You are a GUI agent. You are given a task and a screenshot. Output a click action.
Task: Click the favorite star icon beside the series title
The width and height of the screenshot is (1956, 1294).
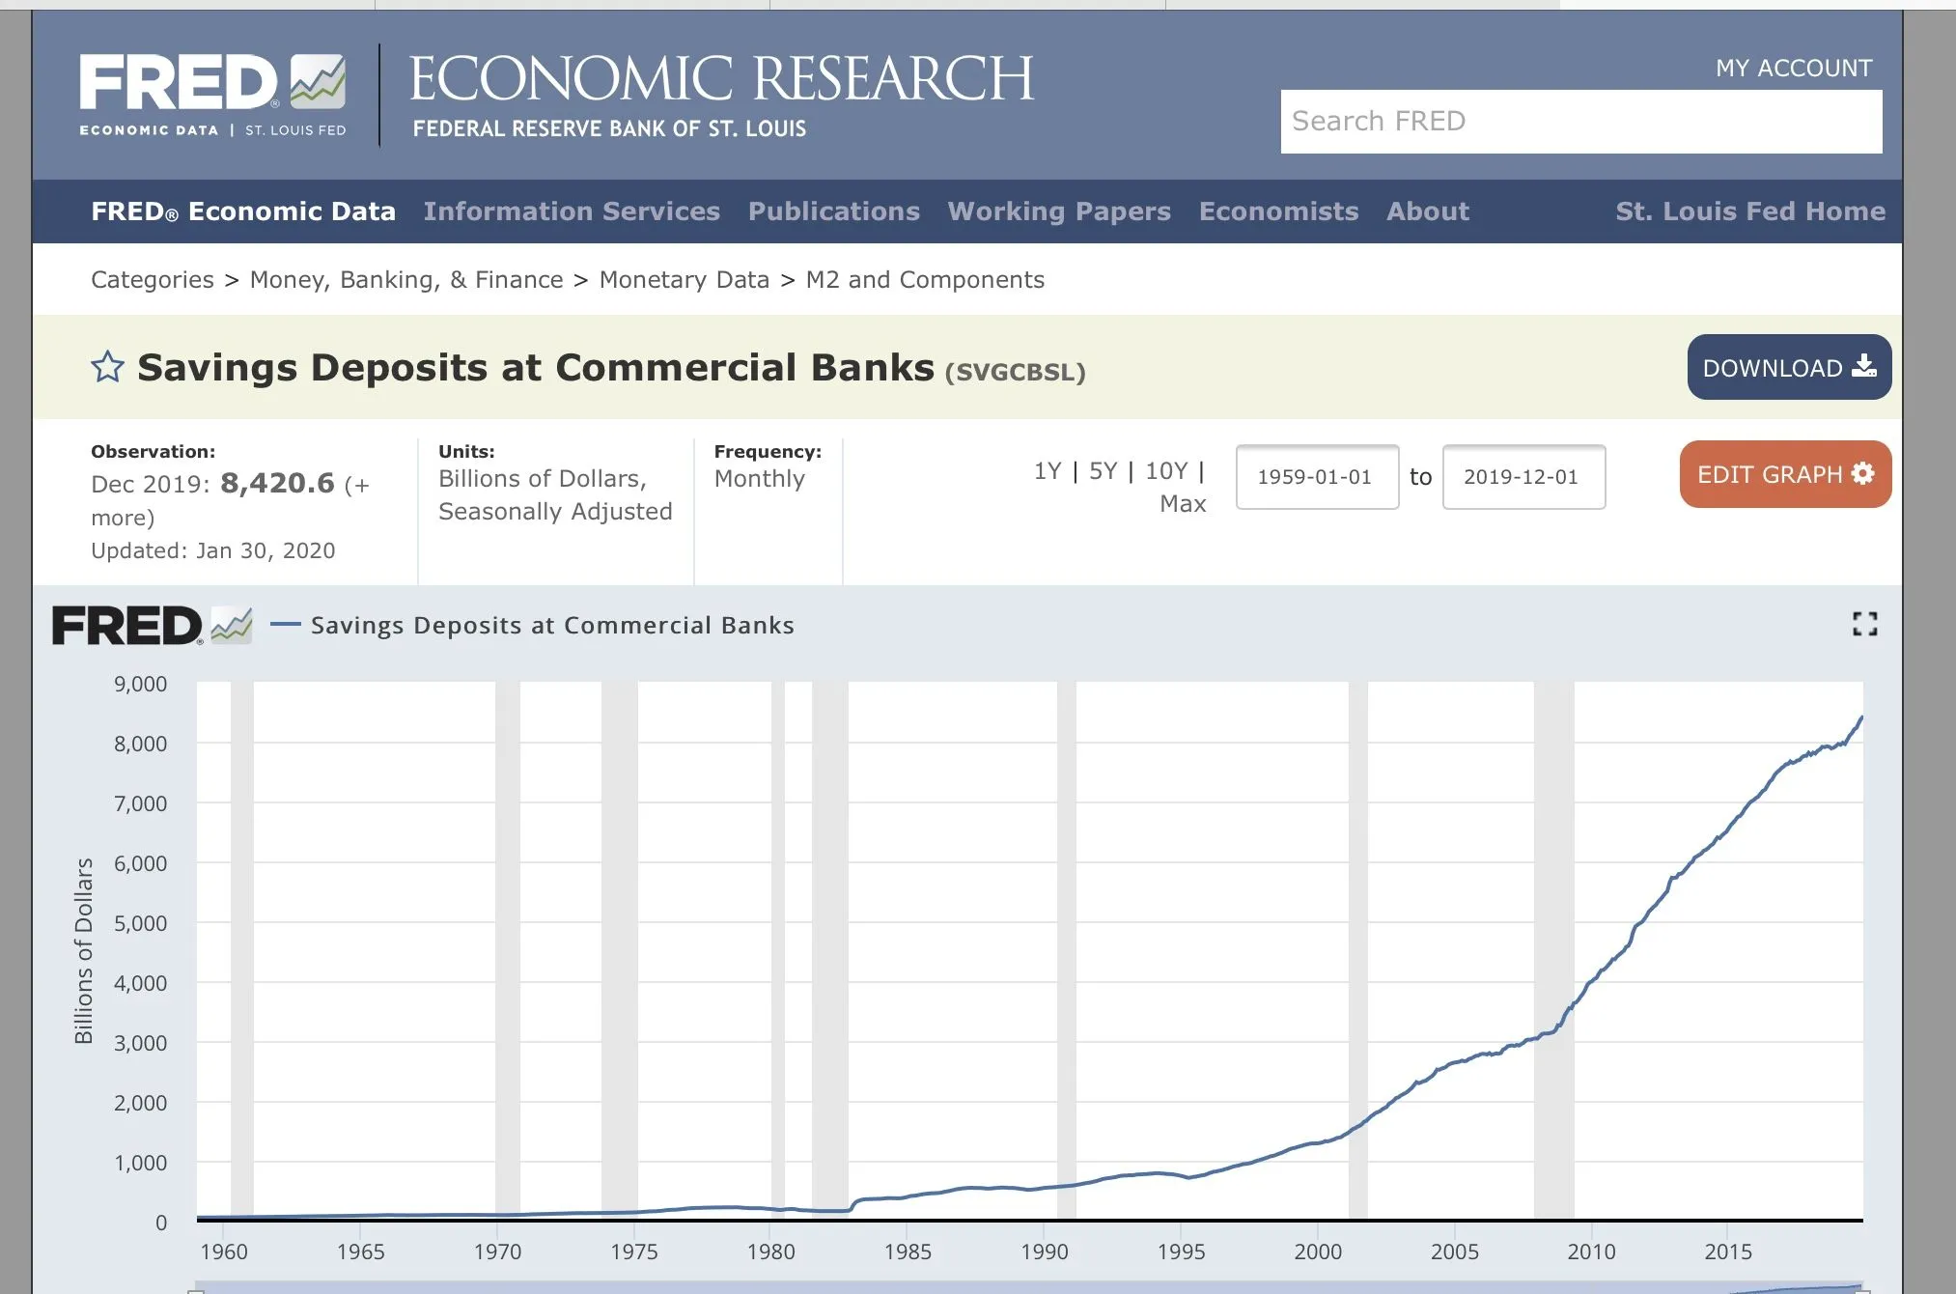107,367
